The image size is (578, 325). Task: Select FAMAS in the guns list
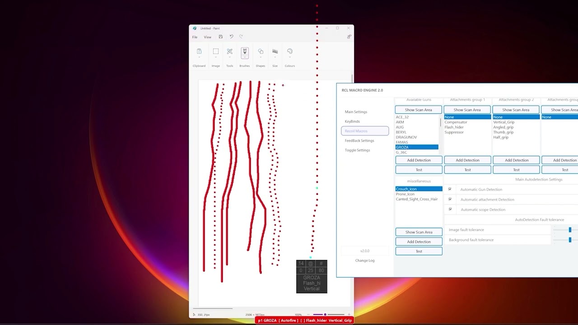tap(402, 142)
